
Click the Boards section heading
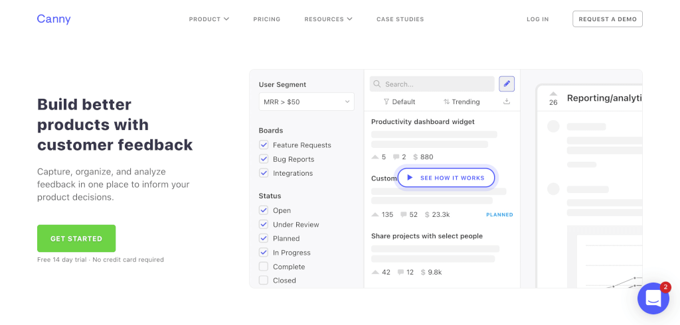pos(271,131)
